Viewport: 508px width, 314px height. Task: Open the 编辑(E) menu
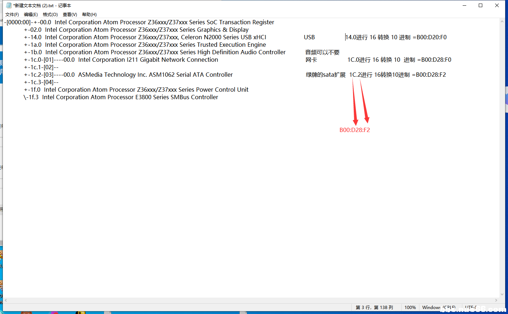click(x=31, y=15)
